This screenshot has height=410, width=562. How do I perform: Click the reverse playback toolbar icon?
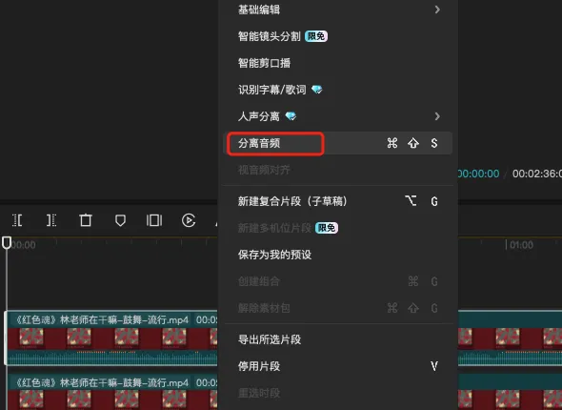189,220
